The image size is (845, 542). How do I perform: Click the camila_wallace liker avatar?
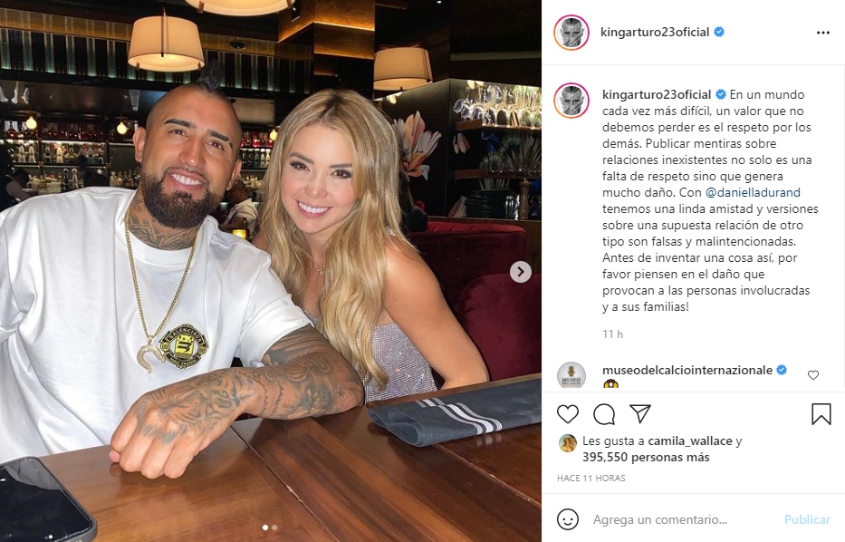(568, 443)
